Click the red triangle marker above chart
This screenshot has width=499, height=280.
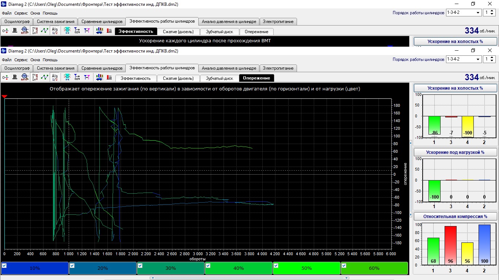pos(4,97)
